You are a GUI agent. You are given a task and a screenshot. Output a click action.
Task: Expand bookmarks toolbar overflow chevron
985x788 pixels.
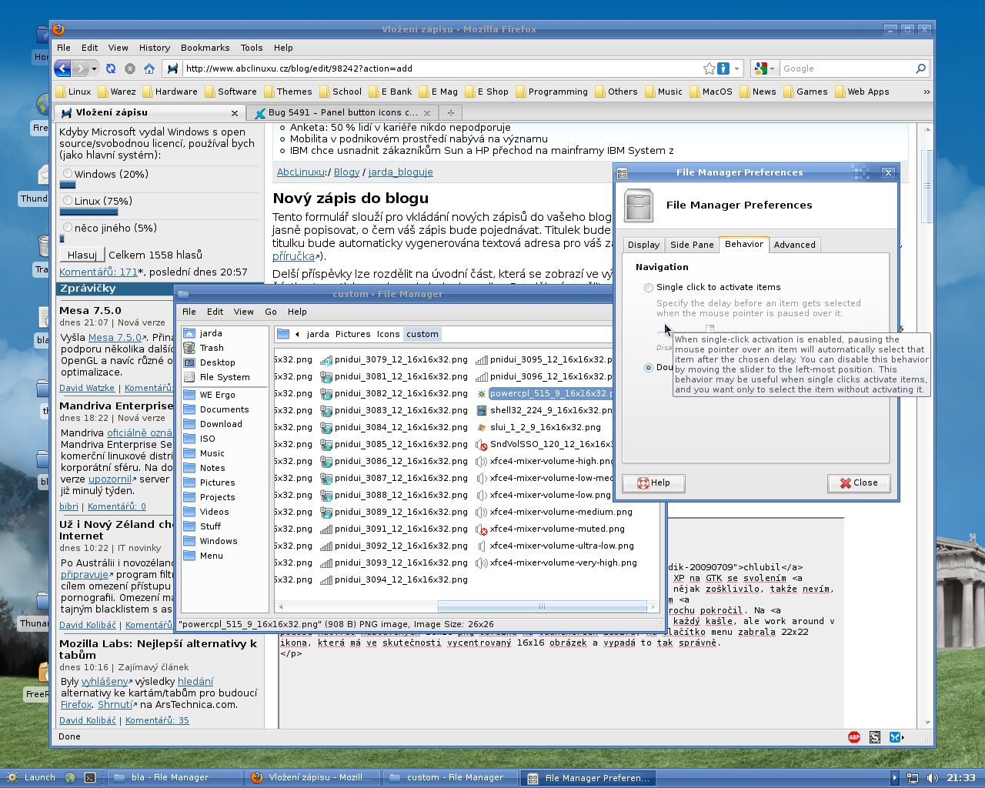click(927, 92)
